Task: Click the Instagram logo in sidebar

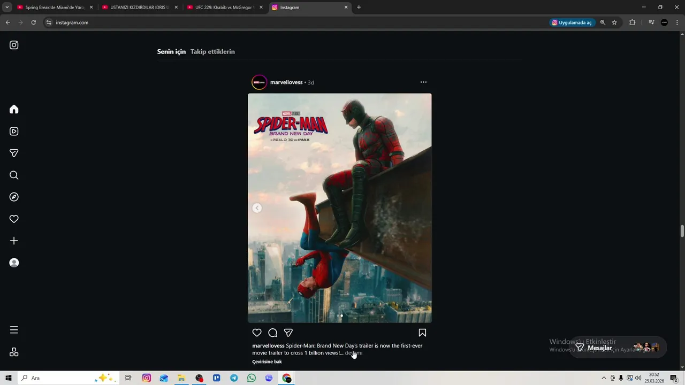Action: 14,45
